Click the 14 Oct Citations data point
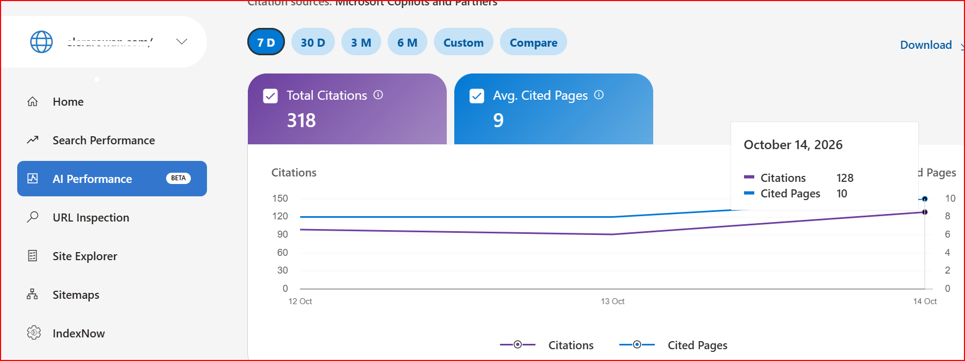 point(925,212)
